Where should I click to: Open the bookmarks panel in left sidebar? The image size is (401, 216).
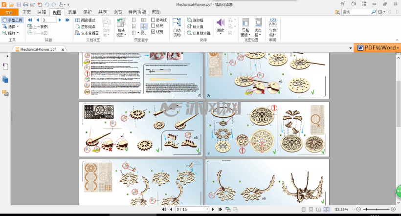(5, 66)
